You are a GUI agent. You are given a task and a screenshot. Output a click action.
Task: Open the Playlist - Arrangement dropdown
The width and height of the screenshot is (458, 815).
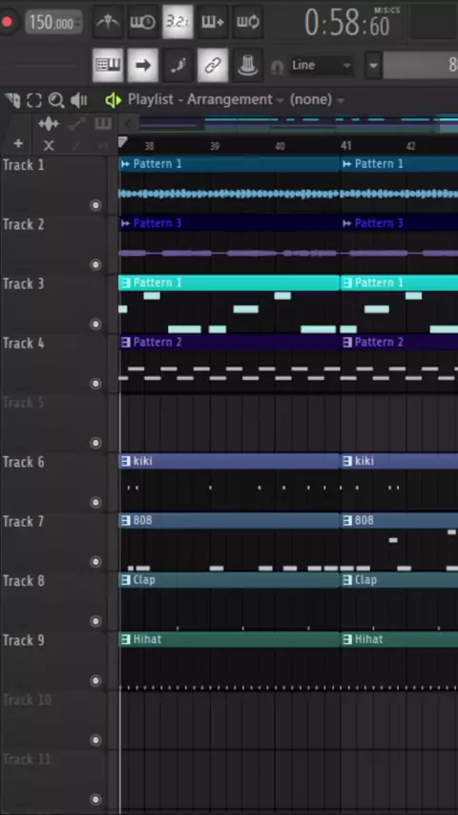206,100
